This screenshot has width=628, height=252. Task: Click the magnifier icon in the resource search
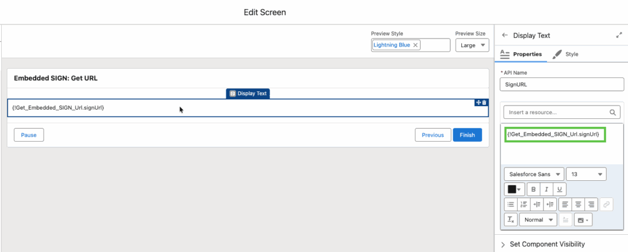(x=613, y=113)
